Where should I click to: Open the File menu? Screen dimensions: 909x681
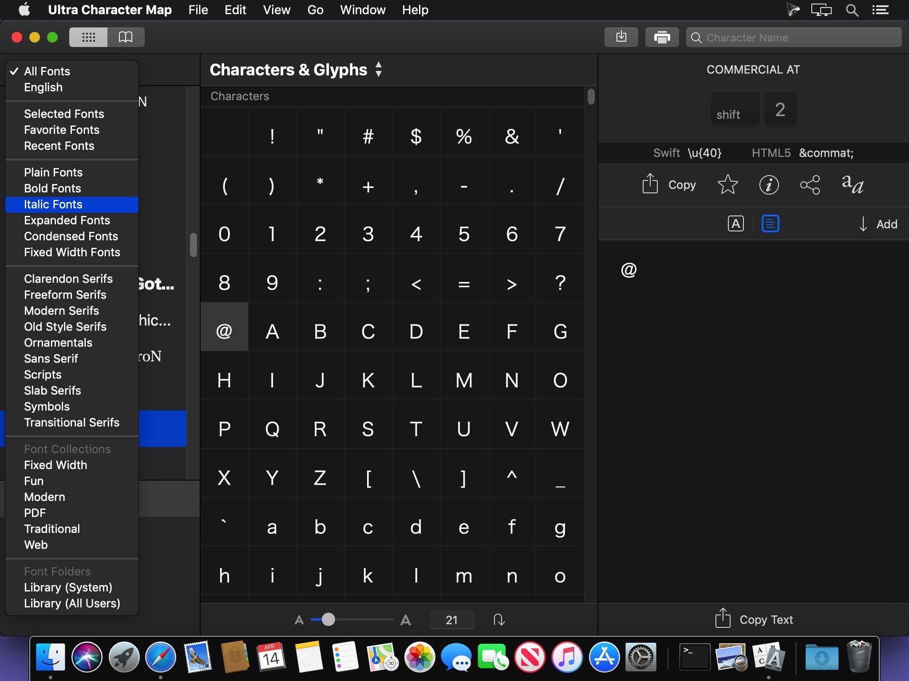[x=198, y=10]
